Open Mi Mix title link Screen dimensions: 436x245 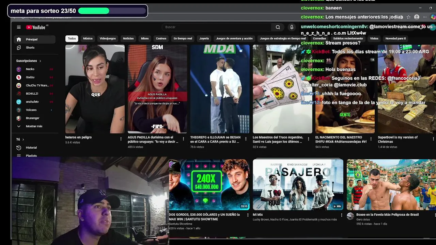[258, 215]
